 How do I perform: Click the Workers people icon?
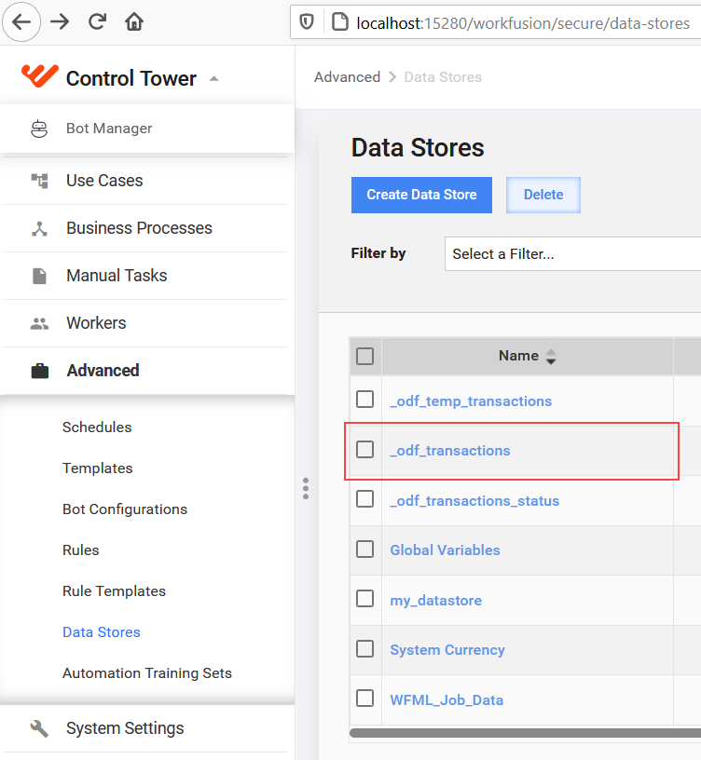coord(39,323)
